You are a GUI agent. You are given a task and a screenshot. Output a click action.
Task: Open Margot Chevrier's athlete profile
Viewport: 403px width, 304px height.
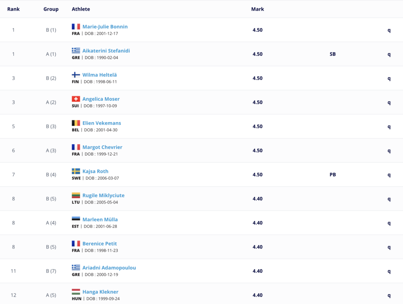click(x=102, y=147)
